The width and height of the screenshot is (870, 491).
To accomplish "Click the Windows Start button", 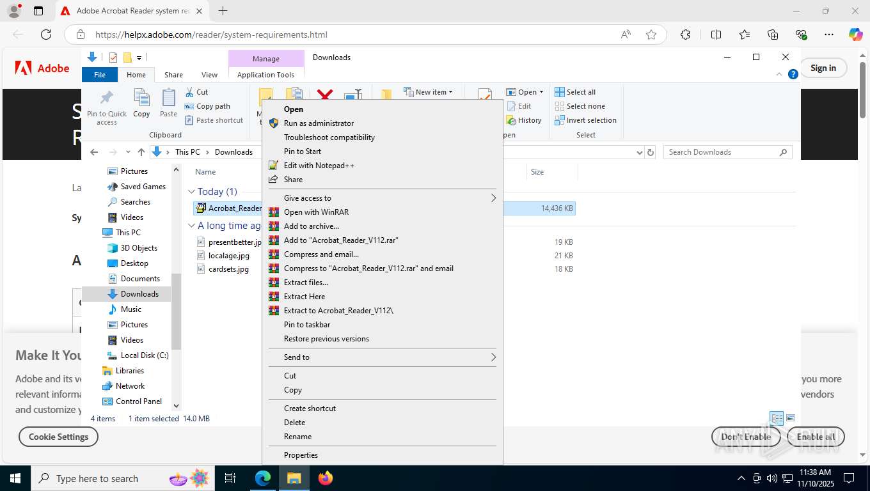I will [15, 478].
